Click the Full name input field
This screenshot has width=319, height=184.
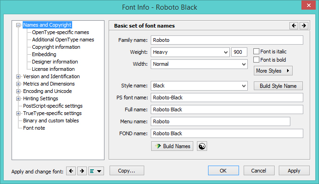point(227,109)
